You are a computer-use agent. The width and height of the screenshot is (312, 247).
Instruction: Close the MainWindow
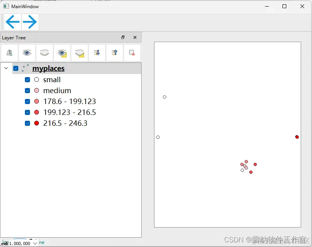(x=302, y=6)
